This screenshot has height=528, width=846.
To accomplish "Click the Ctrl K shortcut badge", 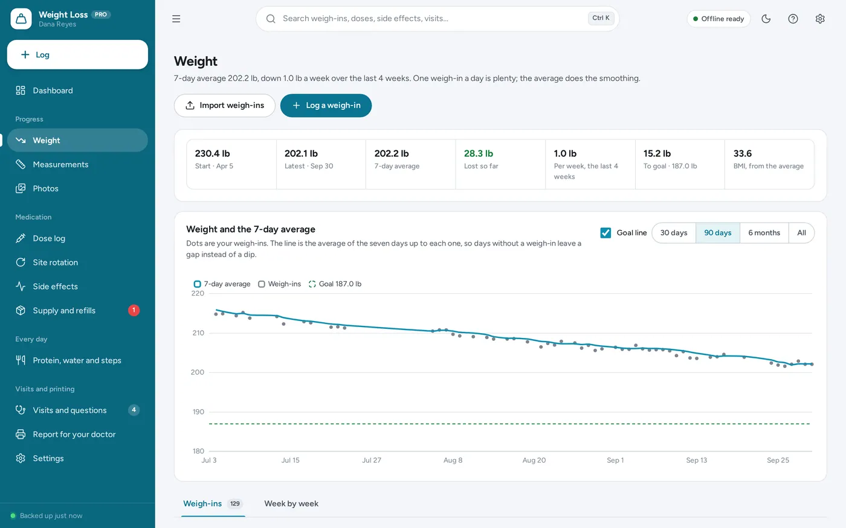I will 601,18.
